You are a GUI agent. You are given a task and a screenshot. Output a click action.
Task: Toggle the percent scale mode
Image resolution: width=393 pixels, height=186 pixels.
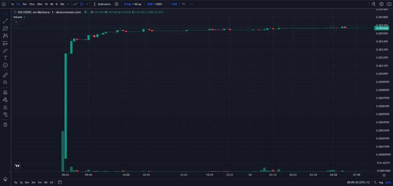[375, 182]
